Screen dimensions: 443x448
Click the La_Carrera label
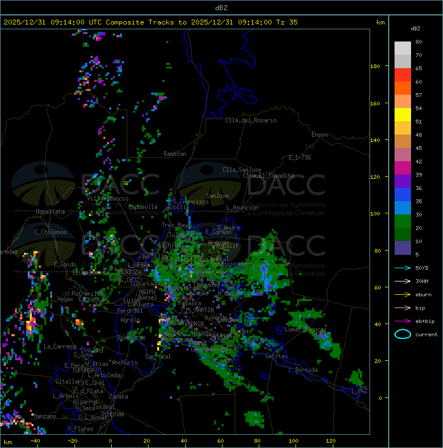click(60, 346)
